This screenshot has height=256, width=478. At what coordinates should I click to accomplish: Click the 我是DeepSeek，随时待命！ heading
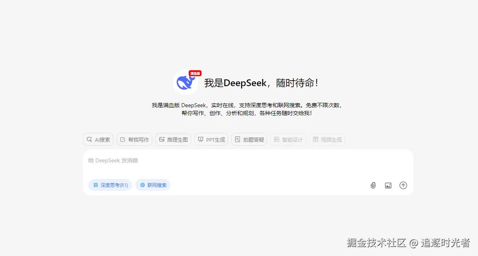(x=261, y=83)
